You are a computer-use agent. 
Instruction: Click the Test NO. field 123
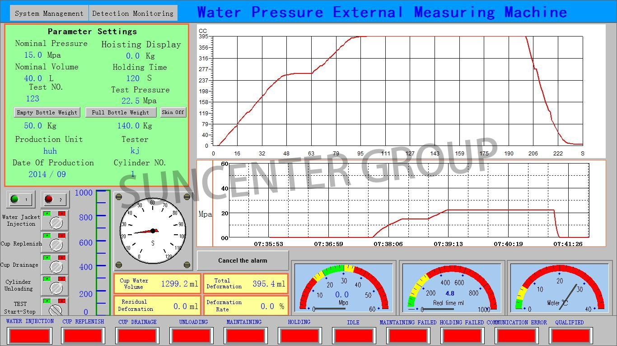pyautogui.click(x=33, y=99)
